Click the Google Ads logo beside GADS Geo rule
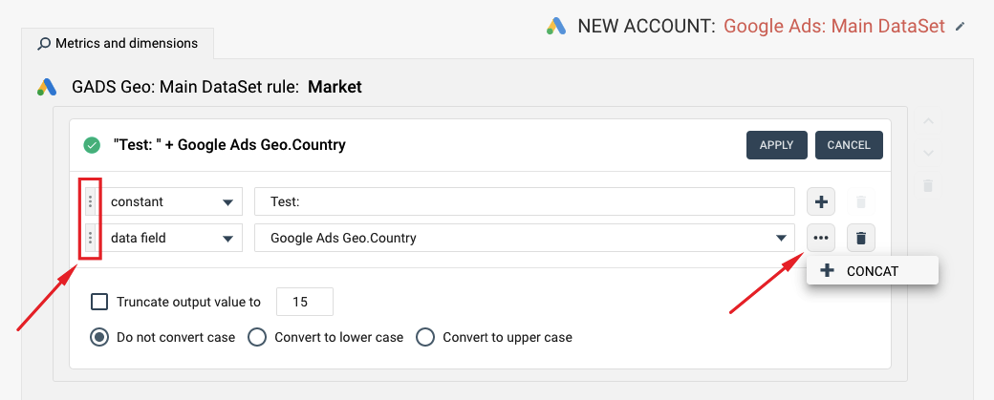This screenshot has height=400, width=994. tap(47, 87)
